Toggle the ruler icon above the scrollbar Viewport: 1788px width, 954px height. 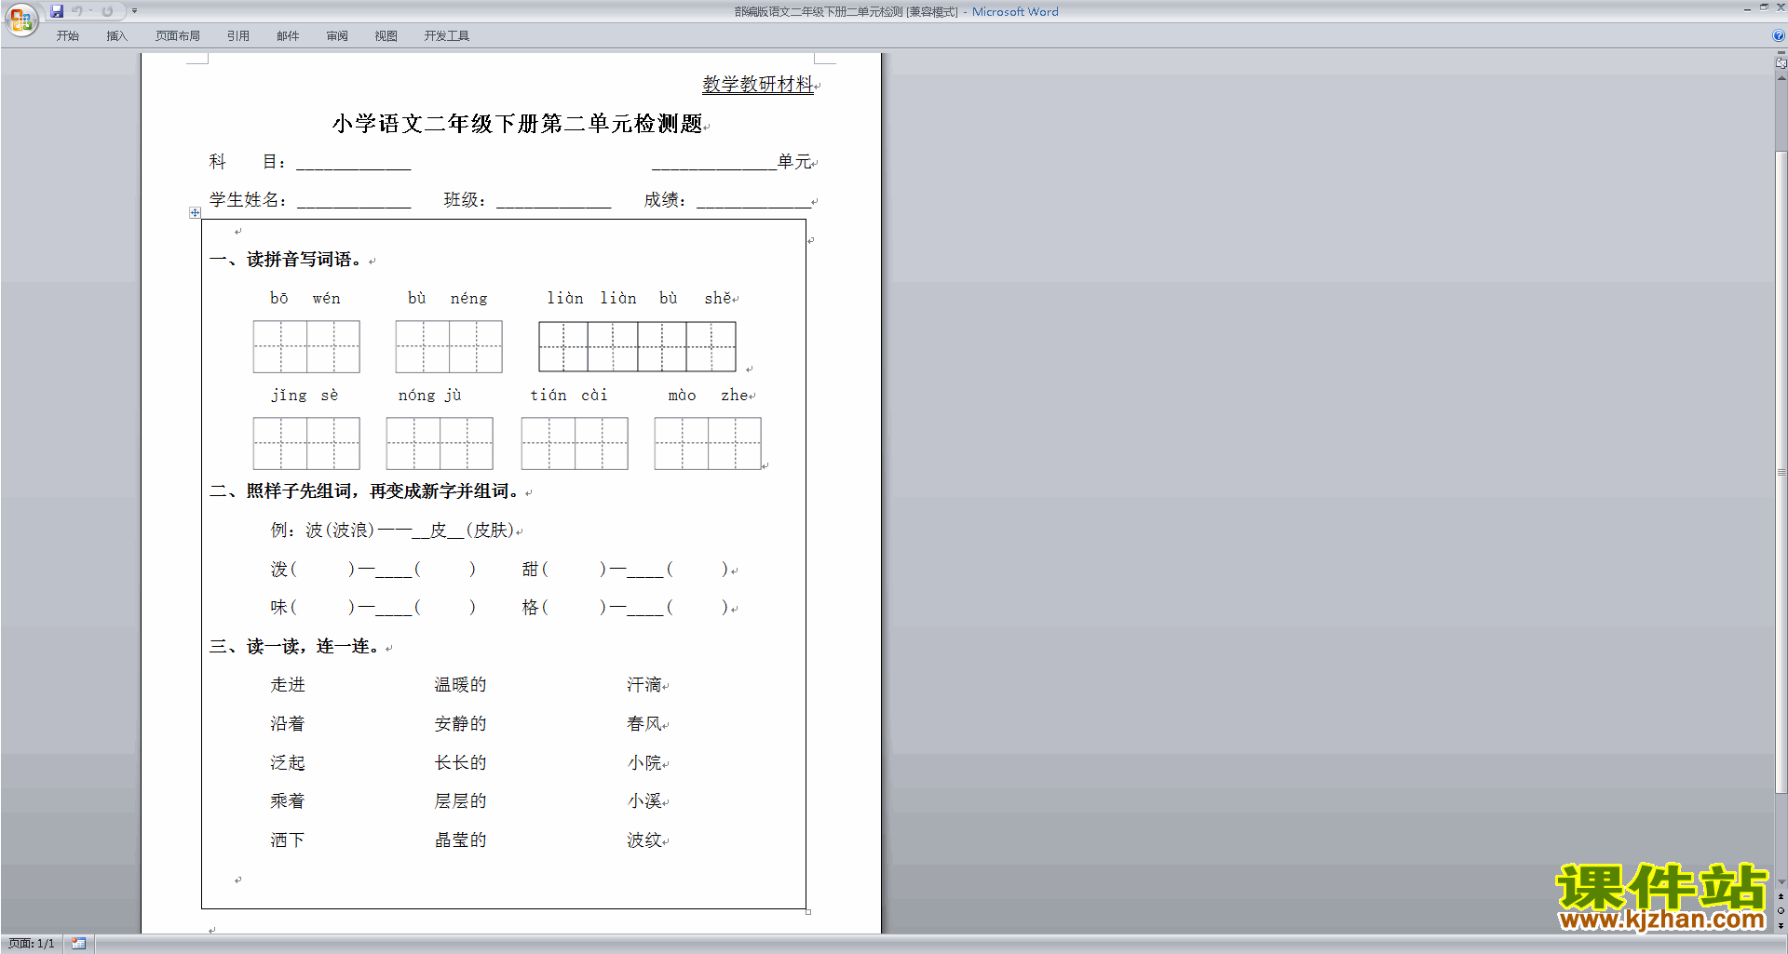(x=1781, y=62)
